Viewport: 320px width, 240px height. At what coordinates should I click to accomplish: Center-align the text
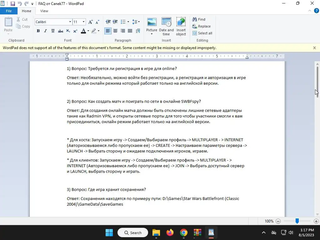pos(115,31)
